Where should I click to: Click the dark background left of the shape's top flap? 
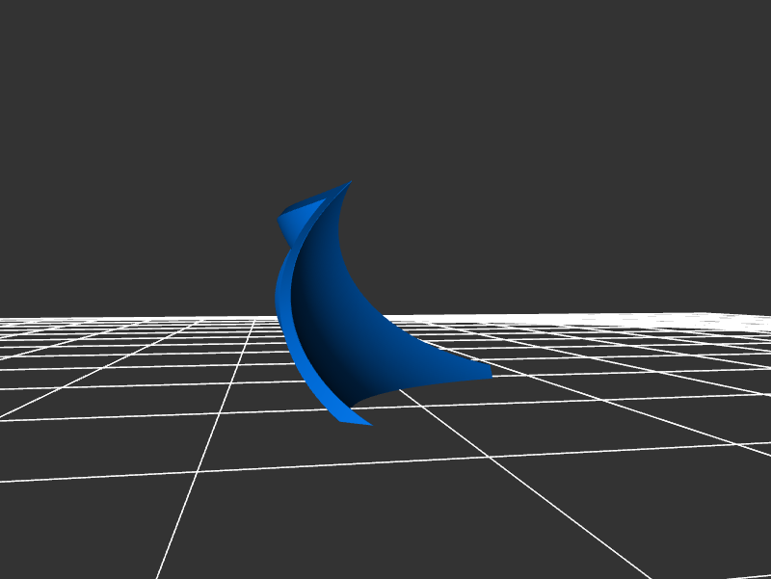coord(222,222)
